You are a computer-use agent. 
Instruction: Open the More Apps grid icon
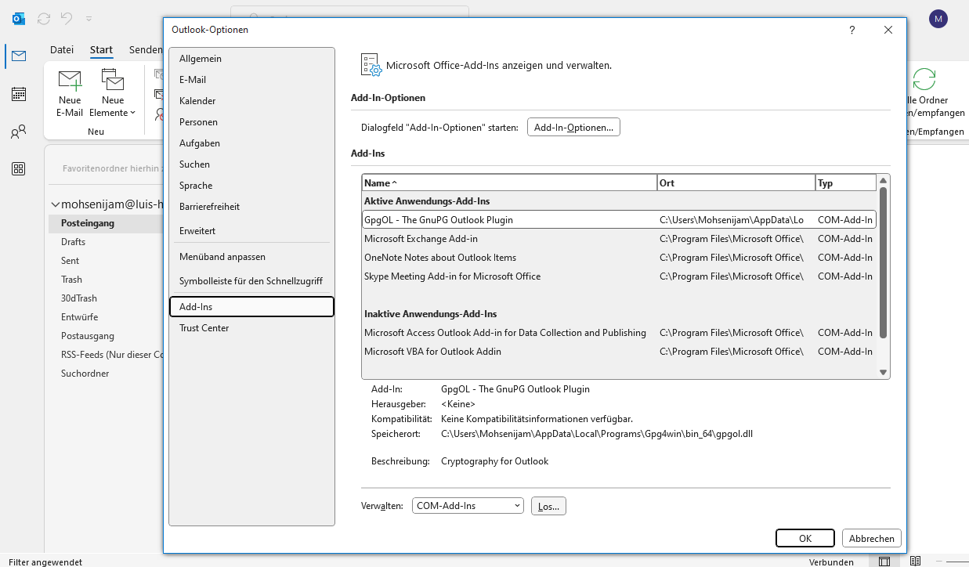pyautogui.click(x=19, y=169)
